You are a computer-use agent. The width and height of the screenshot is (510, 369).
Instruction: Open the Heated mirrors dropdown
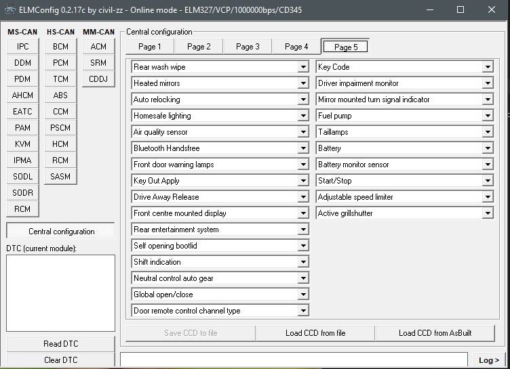[x=303, y=83]
